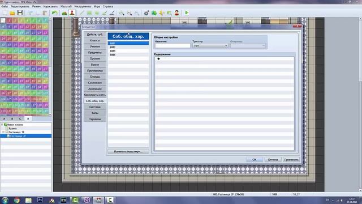
Task: Open Sound Test speaker icon
Action: tap(162, 12)
